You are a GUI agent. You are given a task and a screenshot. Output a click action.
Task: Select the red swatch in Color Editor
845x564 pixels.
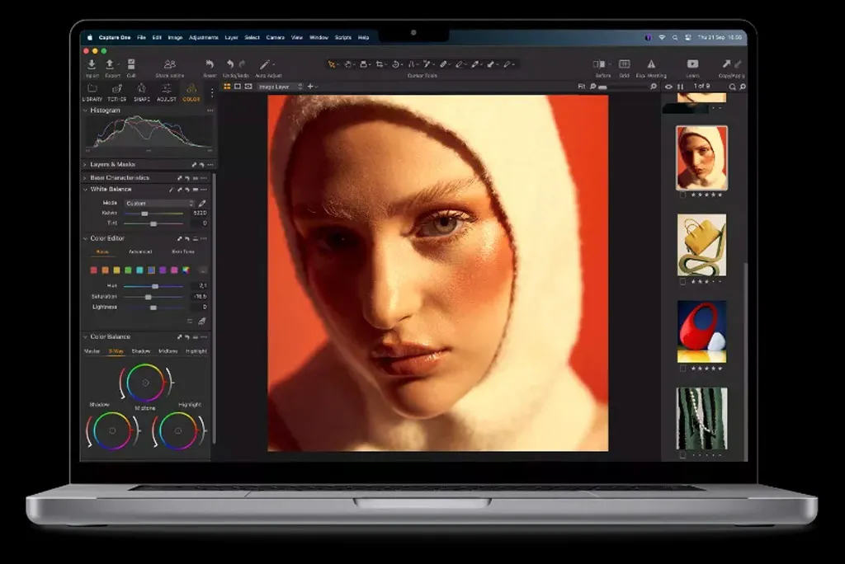(93, 270)
